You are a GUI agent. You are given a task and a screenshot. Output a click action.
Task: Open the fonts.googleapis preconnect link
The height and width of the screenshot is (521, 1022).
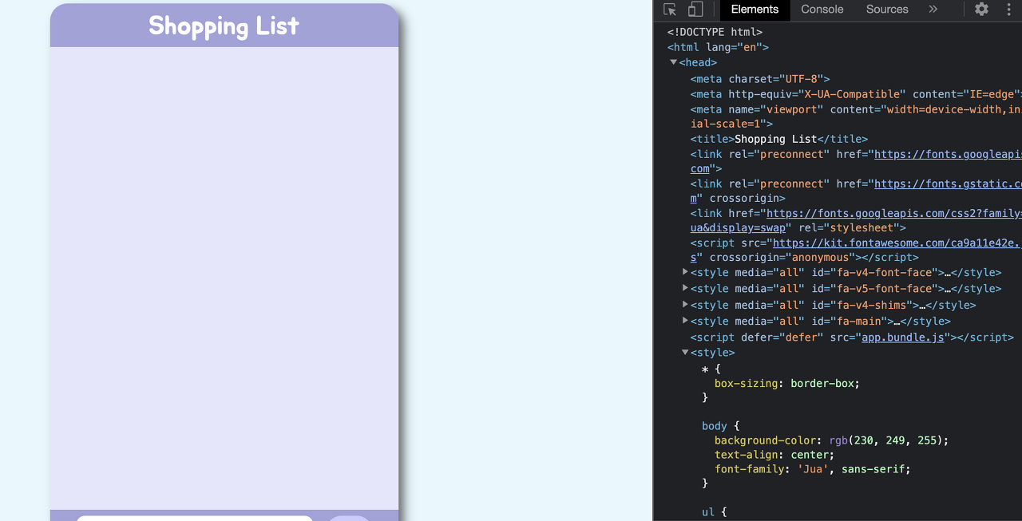(x=948, y=155)
